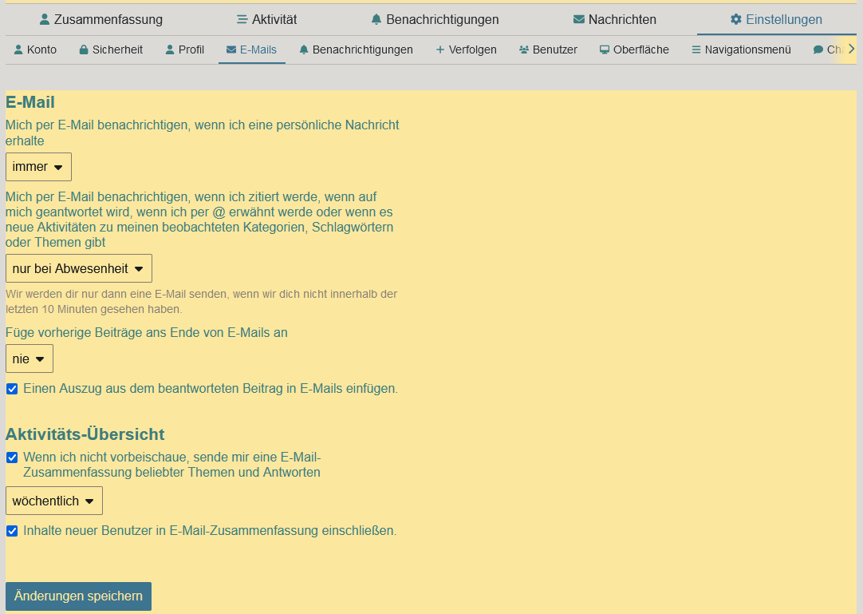
Task: Click the person icon beside Profil
Action: pyautogui.click(x=170, y=50)
